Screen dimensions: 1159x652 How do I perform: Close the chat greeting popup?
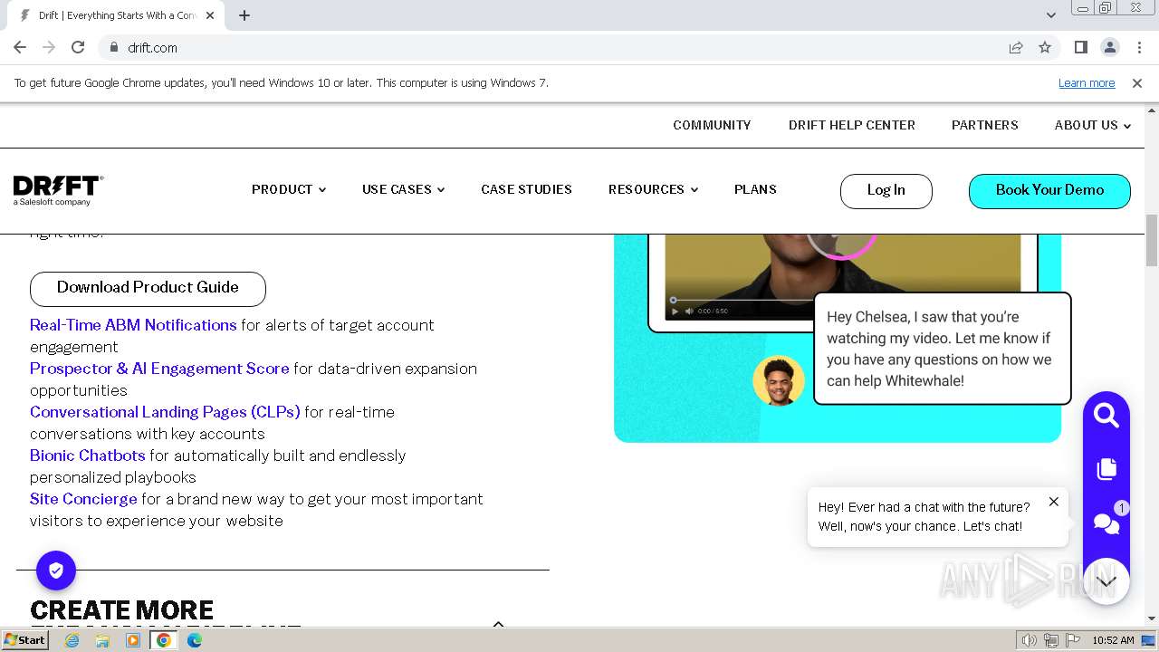pyautogui.click(x=1053, y=502)
